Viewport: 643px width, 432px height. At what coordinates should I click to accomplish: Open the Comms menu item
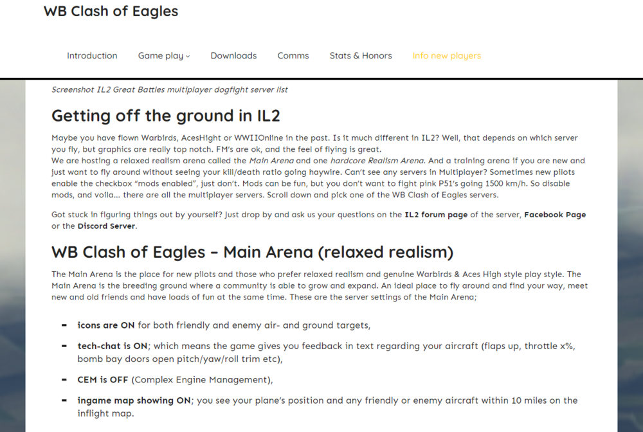pyautogui.click(x=293, y=56)
